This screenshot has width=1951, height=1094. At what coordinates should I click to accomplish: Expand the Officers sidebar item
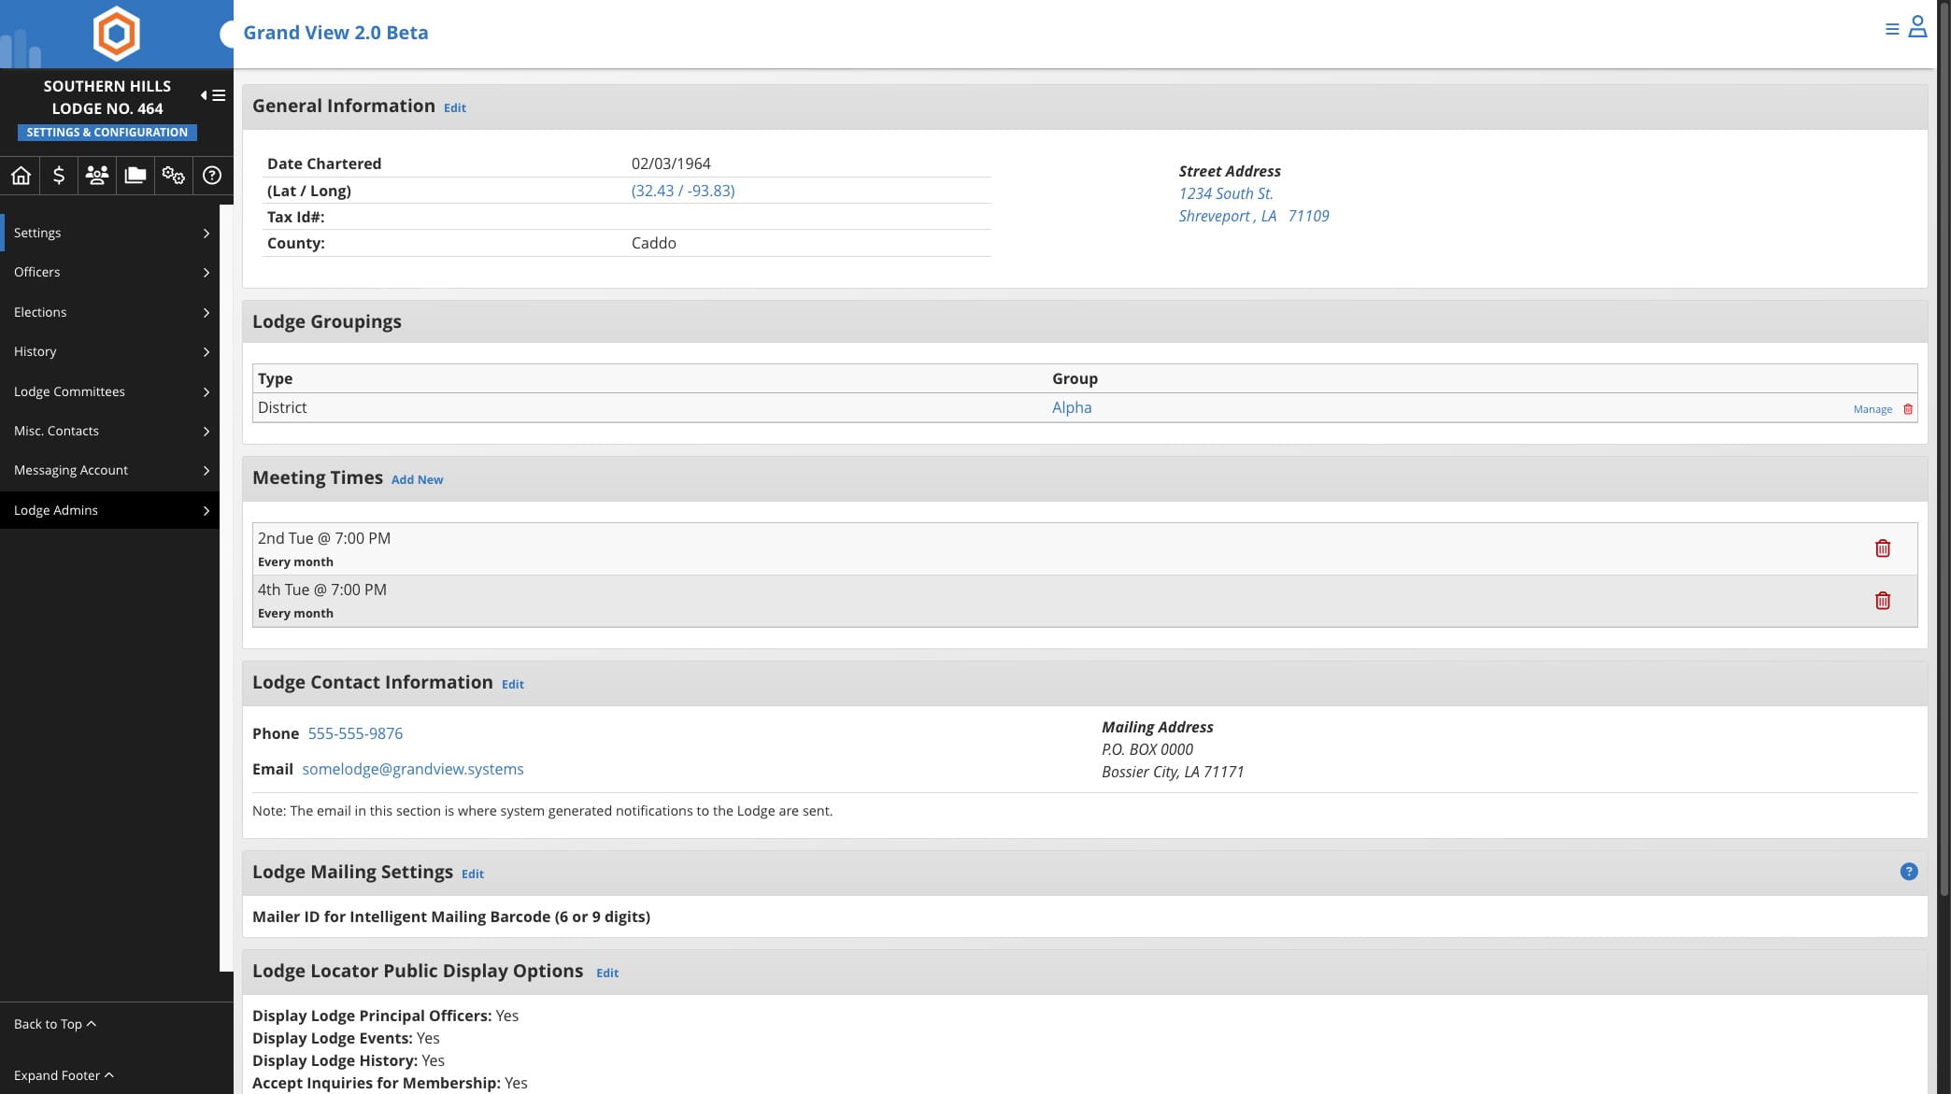[x=109, y=272]
